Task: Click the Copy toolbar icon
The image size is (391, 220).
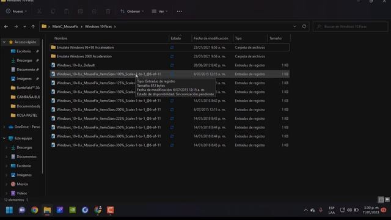Action: coord(53,12)
